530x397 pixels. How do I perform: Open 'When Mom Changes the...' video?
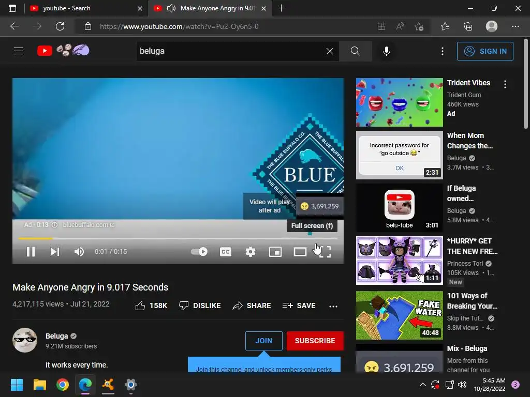[x=470, y=141]
